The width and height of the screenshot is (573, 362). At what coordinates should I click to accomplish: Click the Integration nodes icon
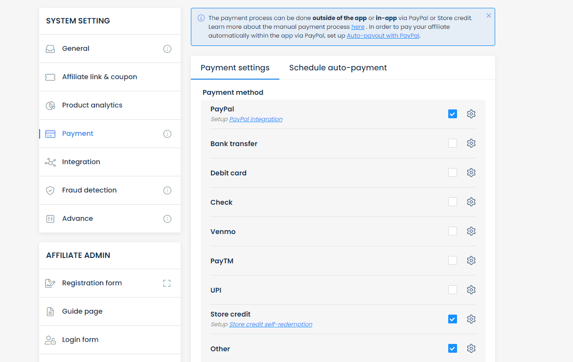coord(50,162)
